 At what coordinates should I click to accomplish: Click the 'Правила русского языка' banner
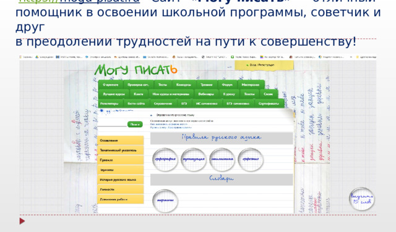tap(222, 138)
